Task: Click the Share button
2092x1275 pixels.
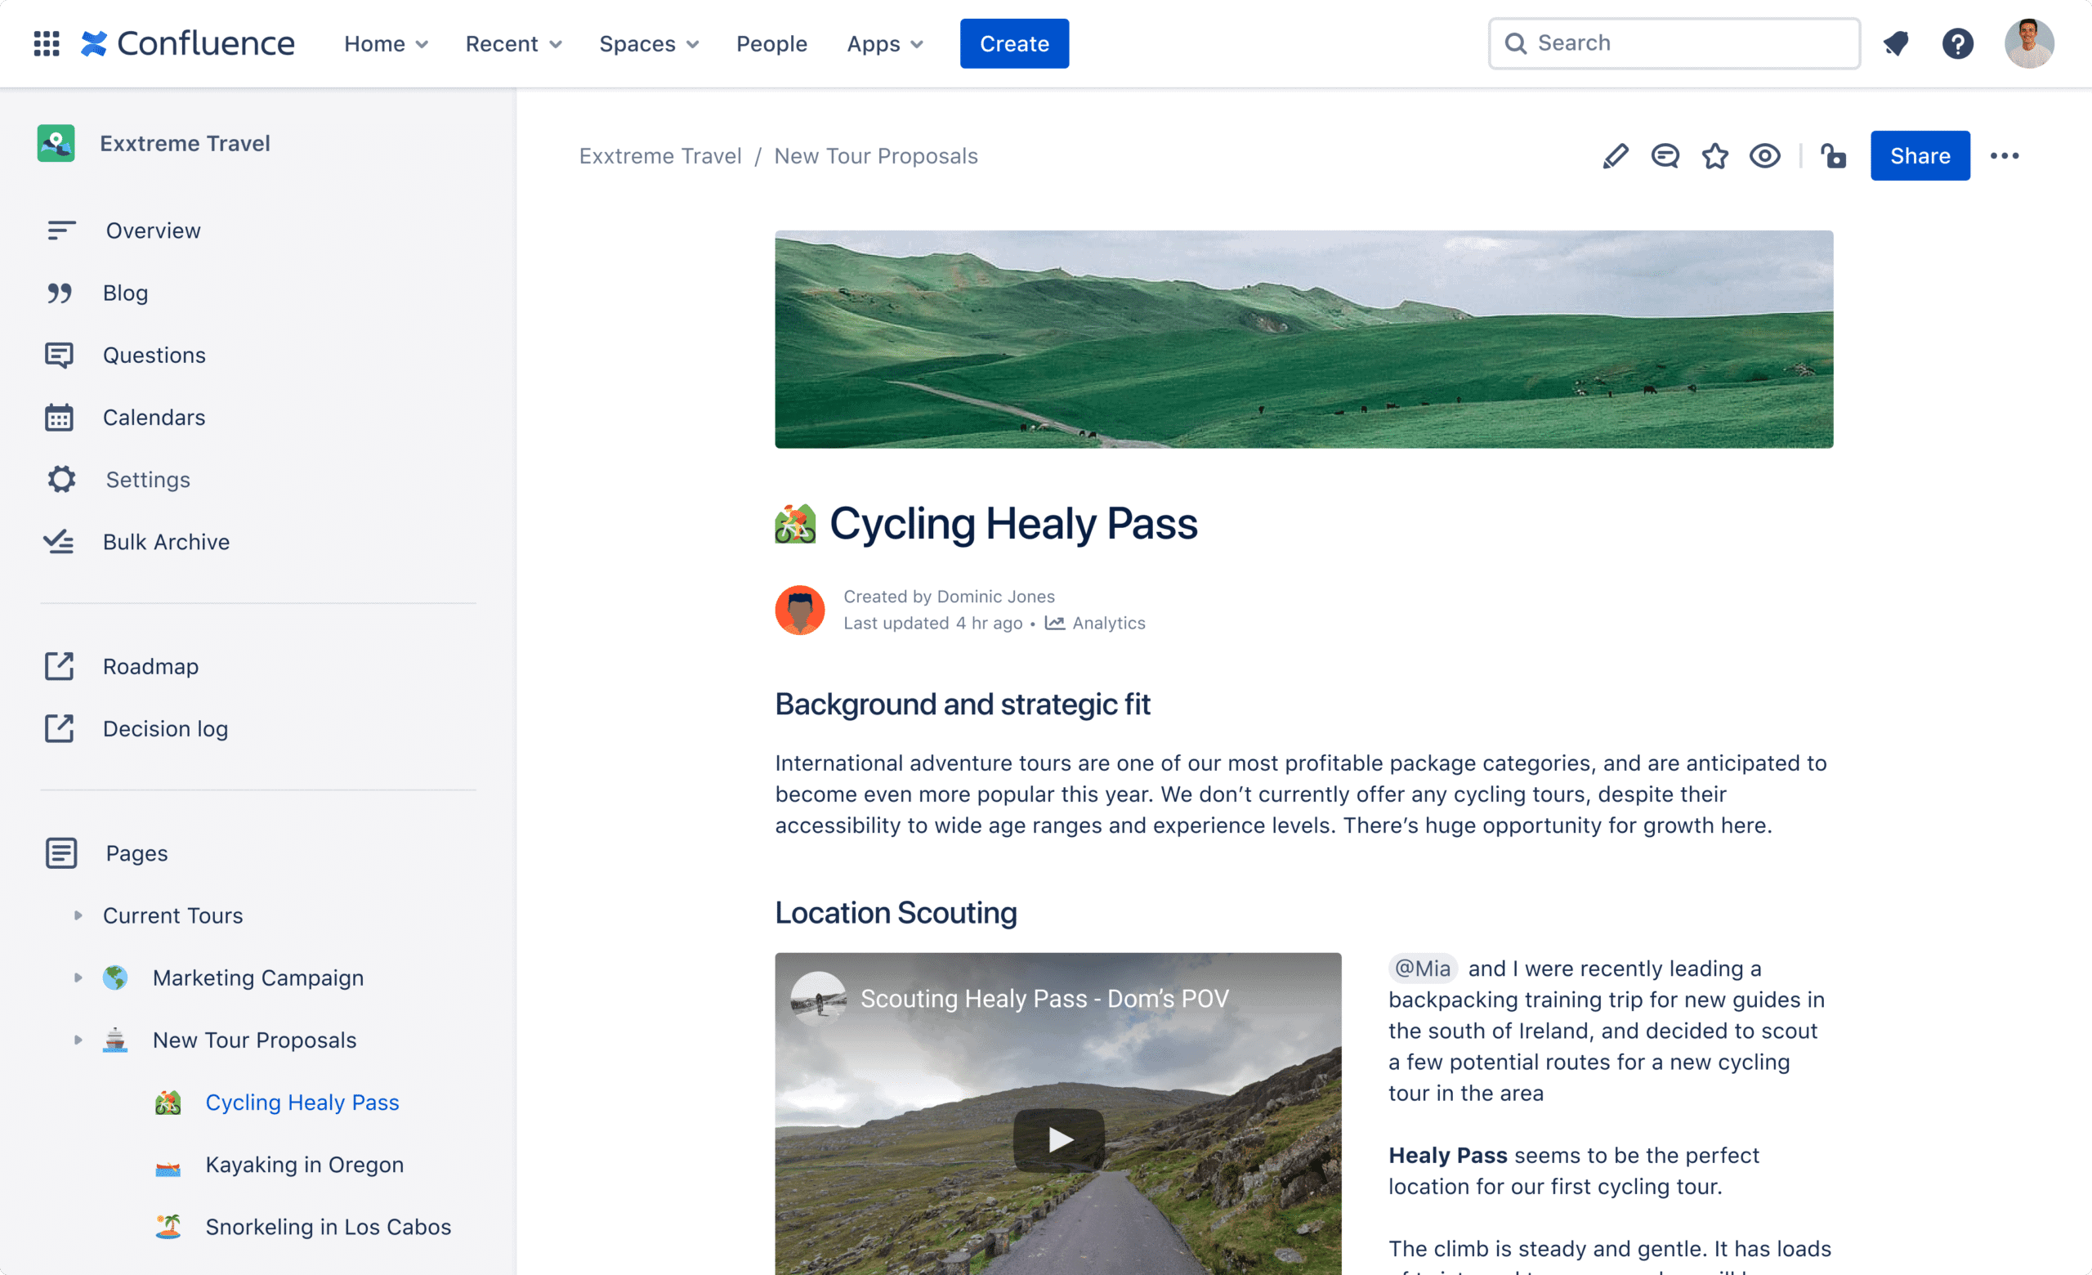Action: click(1920, 156)
